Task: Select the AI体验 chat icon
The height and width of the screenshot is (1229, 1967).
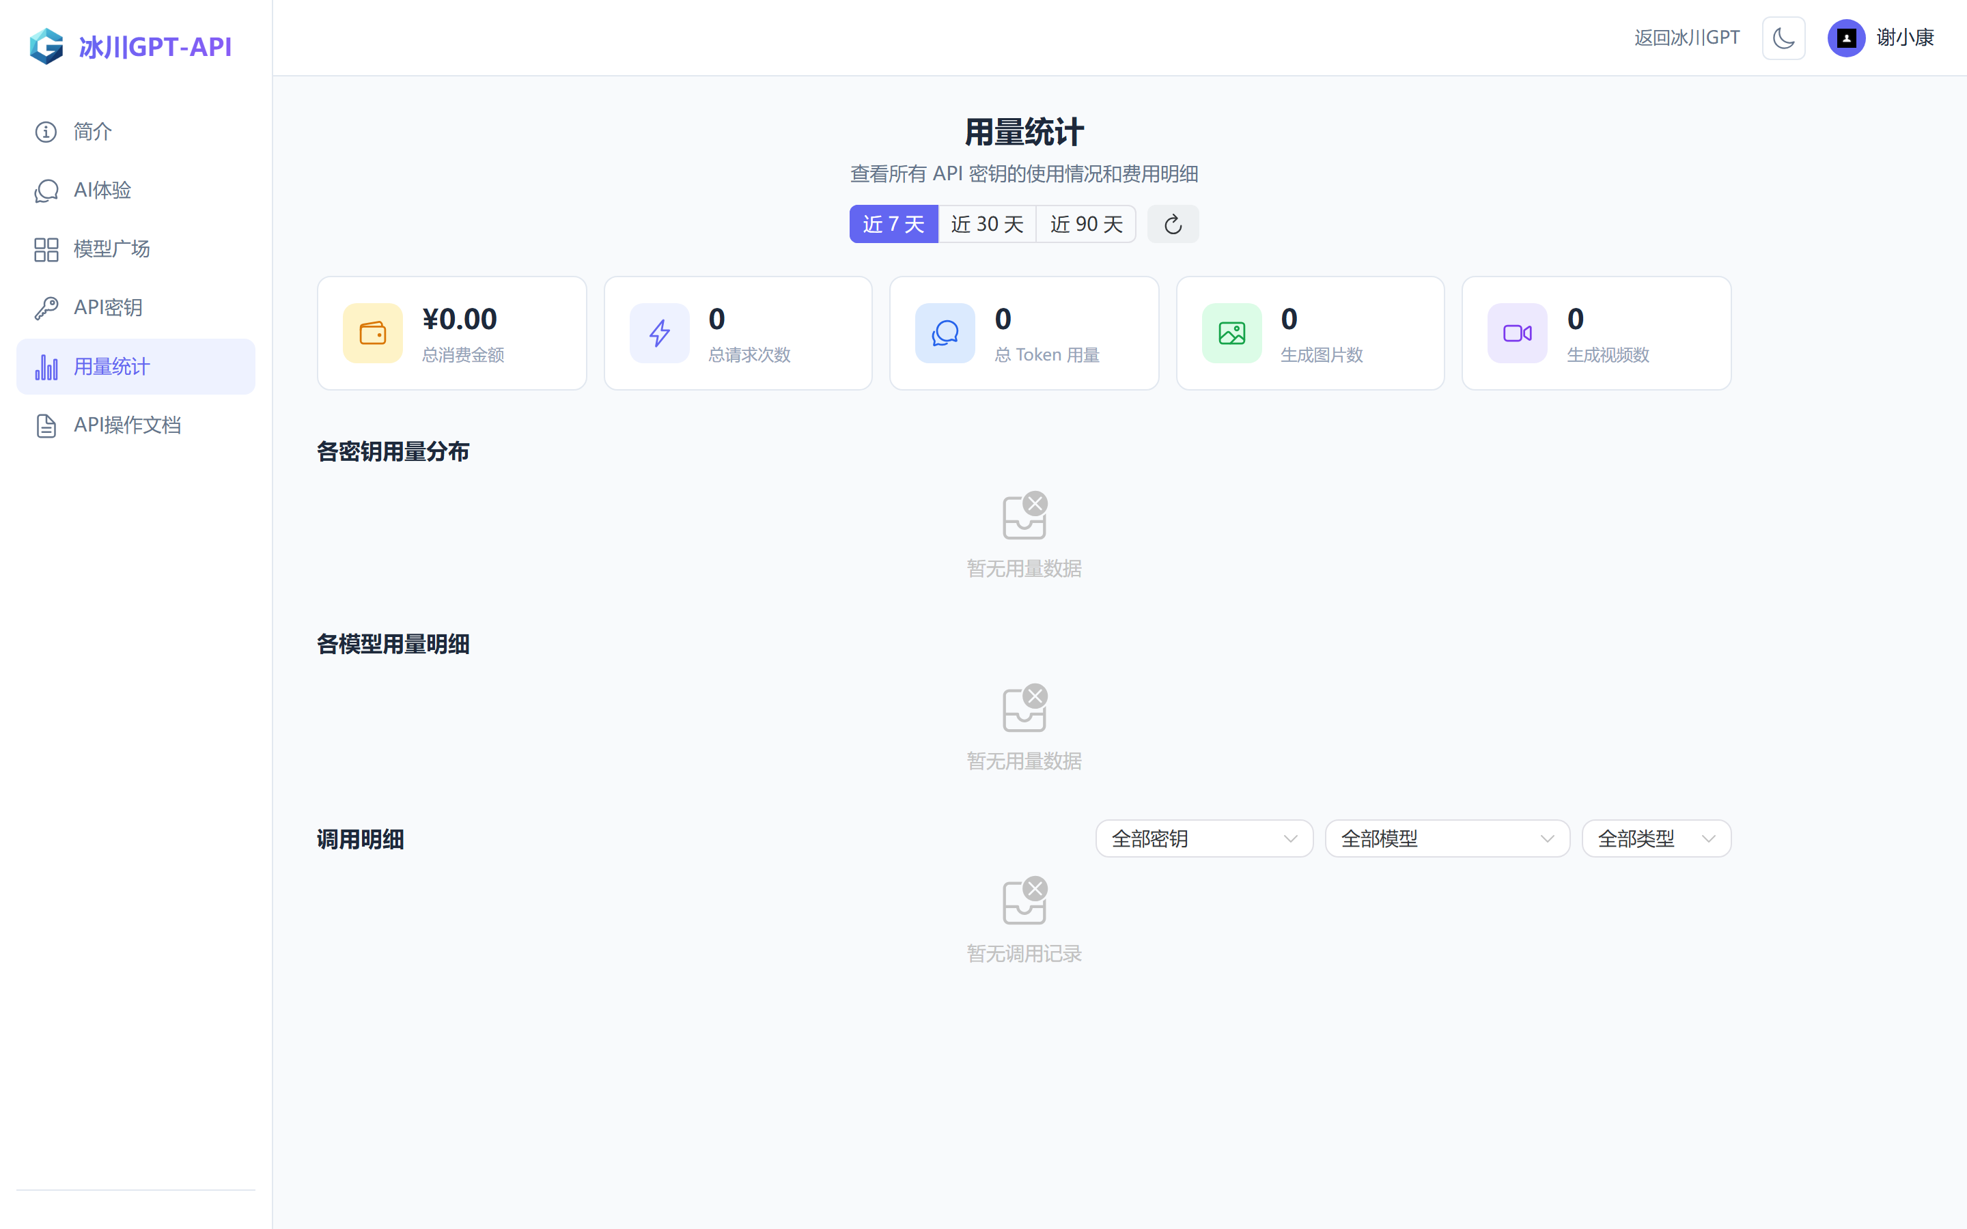Action: point(46,190)
